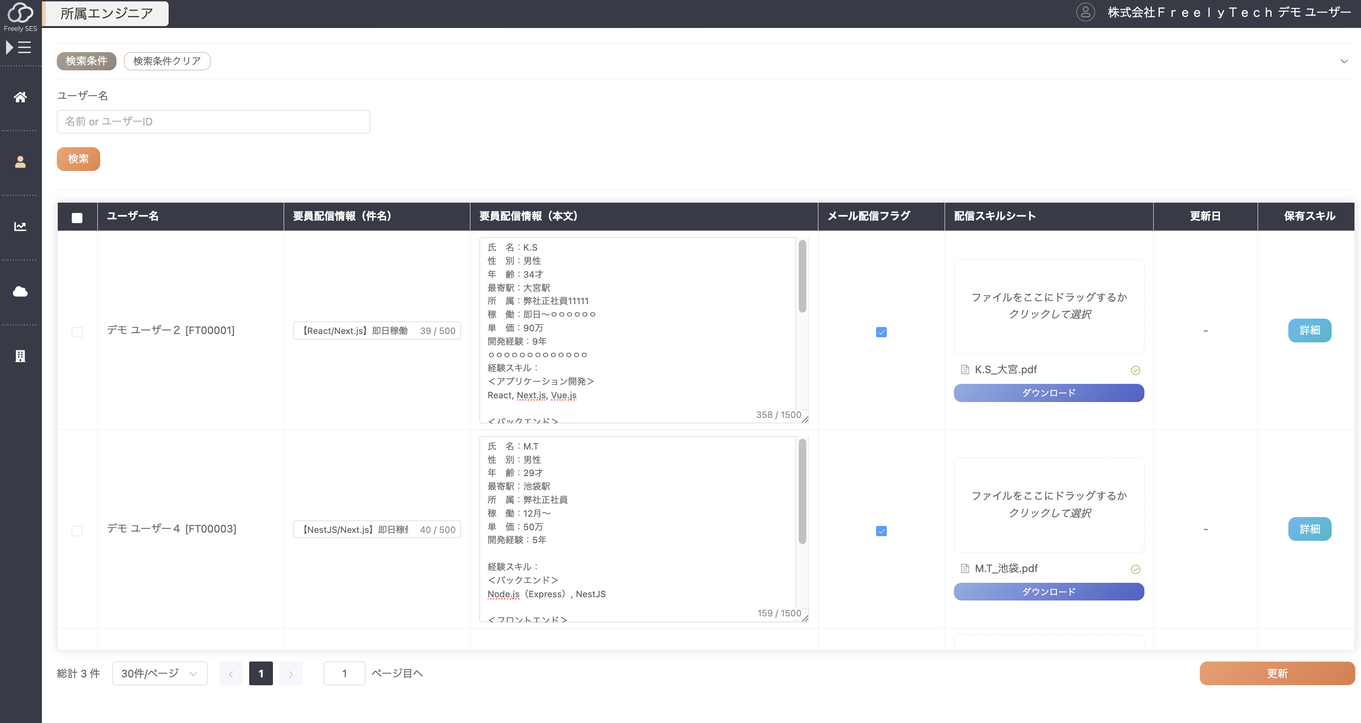
Task: Focus the ユーザー名 search input field
Action: point(213,122)
